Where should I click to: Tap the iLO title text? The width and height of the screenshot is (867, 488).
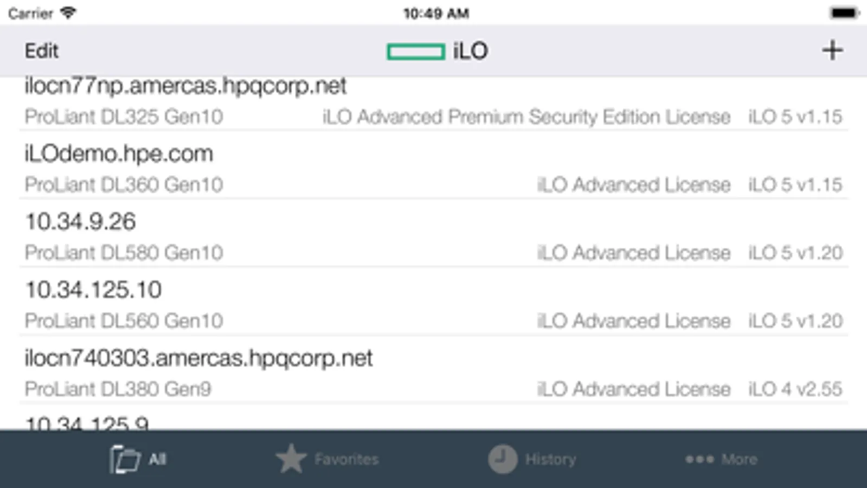click(470, 51)
